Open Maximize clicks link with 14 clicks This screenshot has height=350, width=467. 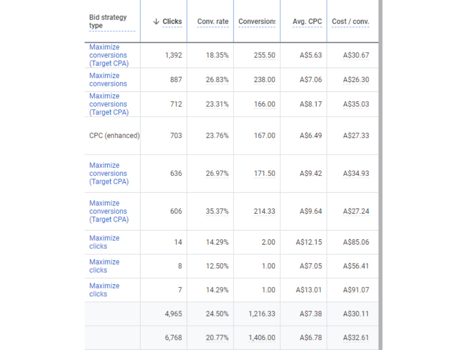(x=104, y=242)
